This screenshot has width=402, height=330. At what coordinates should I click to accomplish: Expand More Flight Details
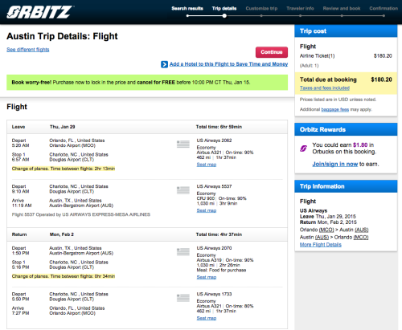click(x=321, y=245)
